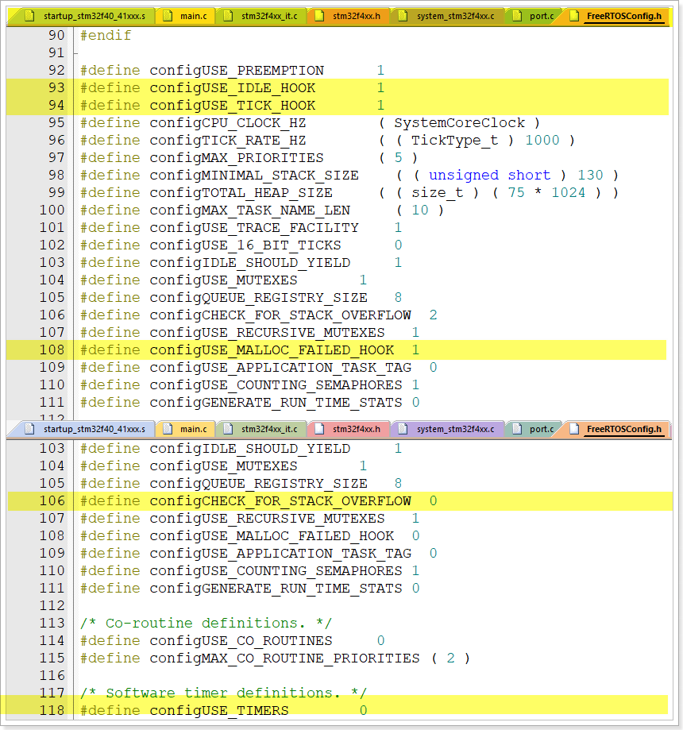Click file icon of stm32f4xx.h tab, lower editor
The height and width of the screenshot is (730, 683).
pos(319,429)
